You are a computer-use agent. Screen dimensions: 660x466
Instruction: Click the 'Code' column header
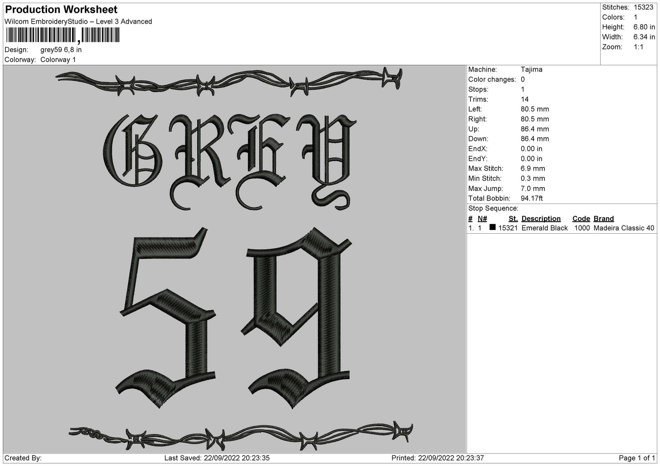pos(581,219)
